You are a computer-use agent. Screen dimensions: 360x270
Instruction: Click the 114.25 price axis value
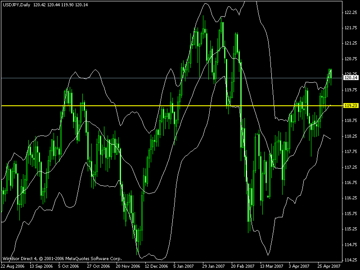tap(351, 260)
